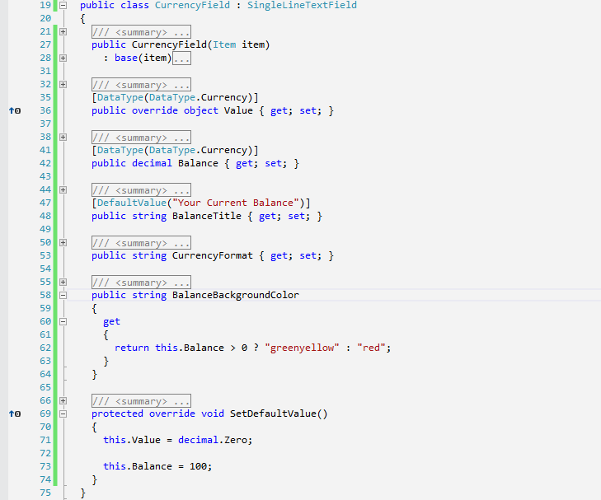
Task: Collapse the CurrencyField class outline at line 19
Action: pos(63,5)
